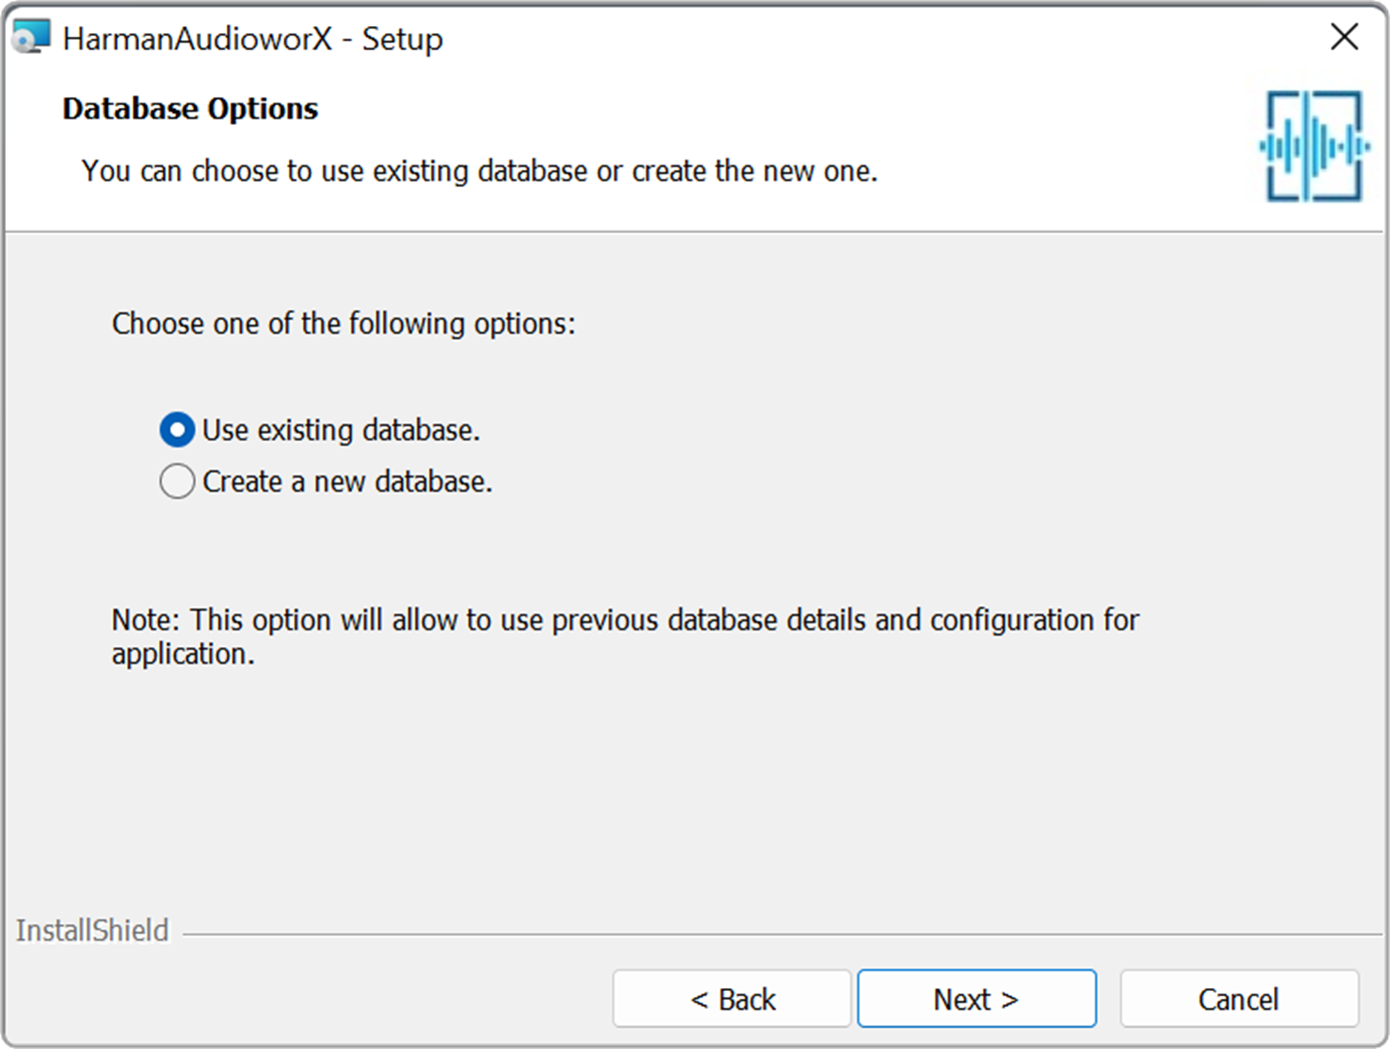The width and height of the screenshot is (1390, 1049).
Task: Go back with the < Back button
Action: (x=731, y=998)
